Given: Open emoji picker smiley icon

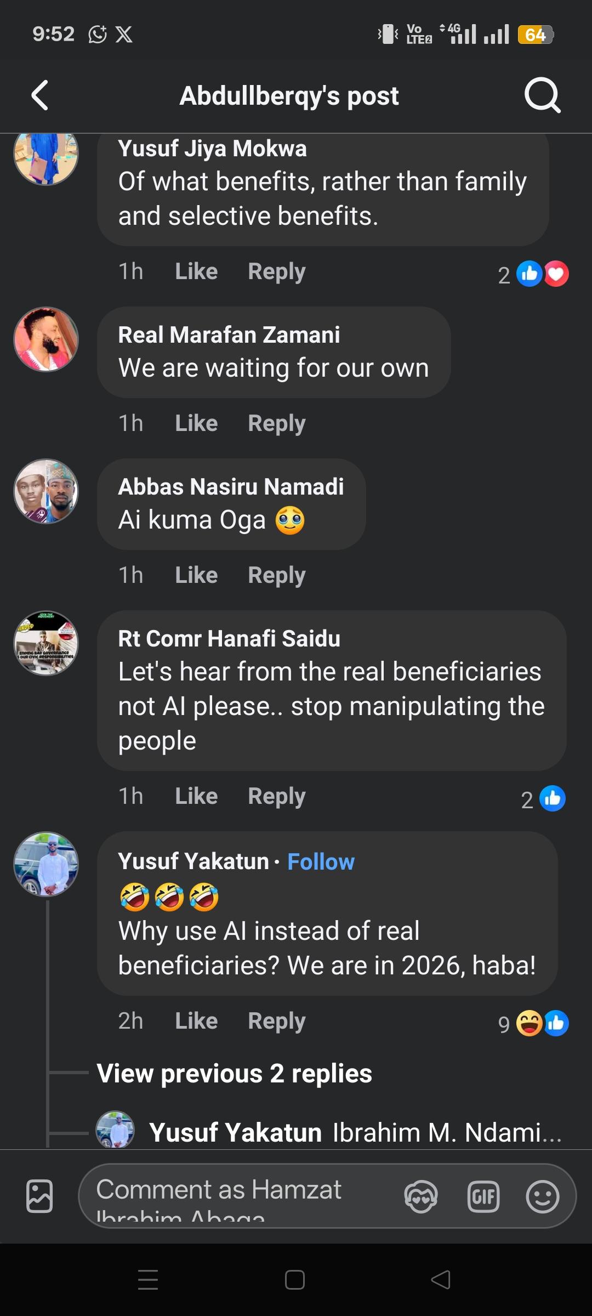Looking at the screenshot, I should [x=542, y=1196].
